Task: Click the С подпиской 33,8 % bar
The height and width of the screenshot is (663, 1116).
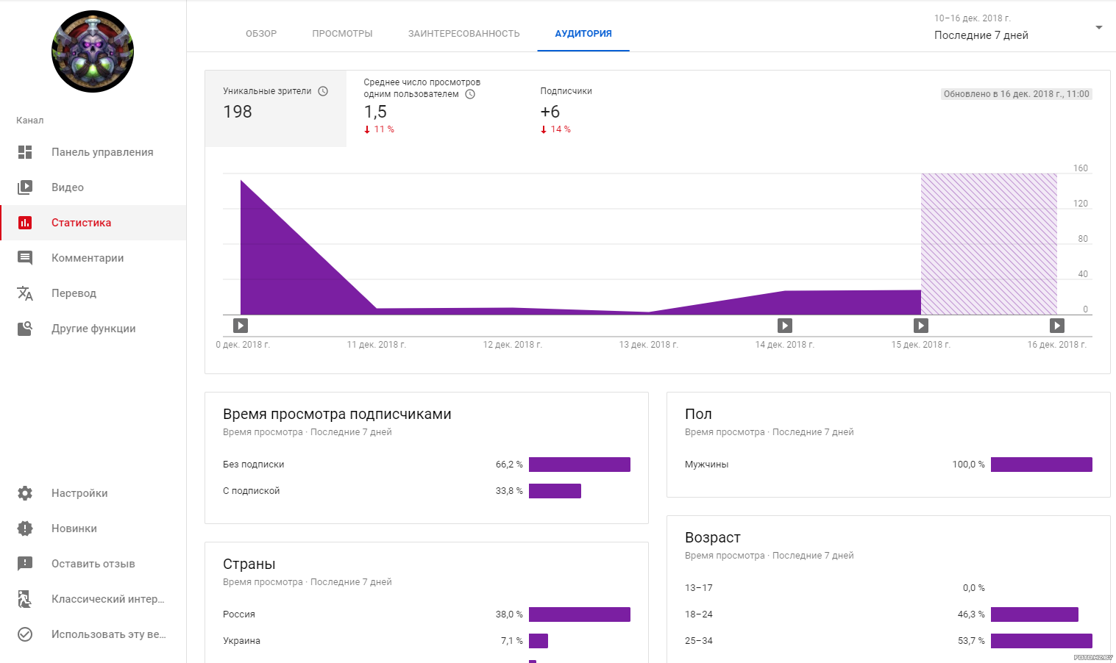Action: (x=555, y=491)
